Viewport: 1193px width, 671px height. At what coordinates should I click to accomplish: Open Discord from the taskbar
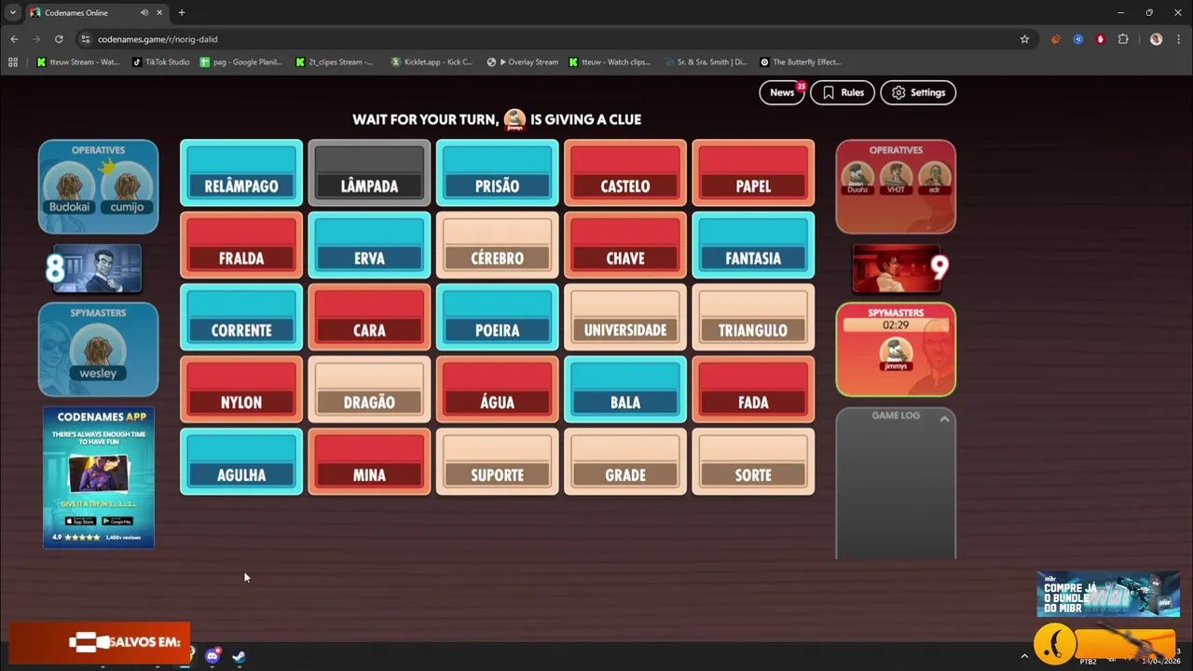(x=213, y=656)
